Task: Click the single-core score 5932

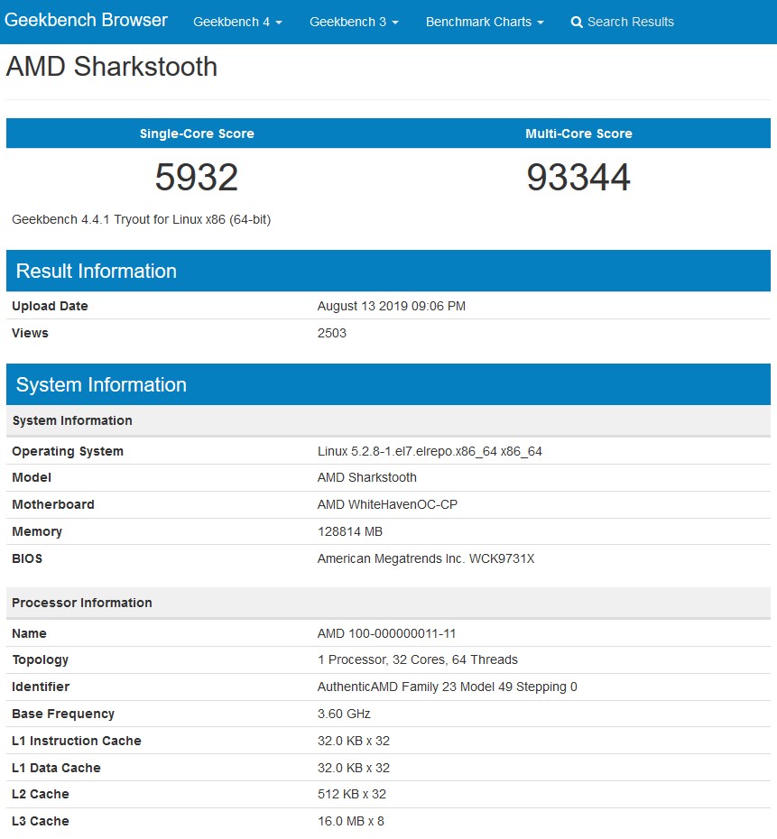Action: pos(197,177)
